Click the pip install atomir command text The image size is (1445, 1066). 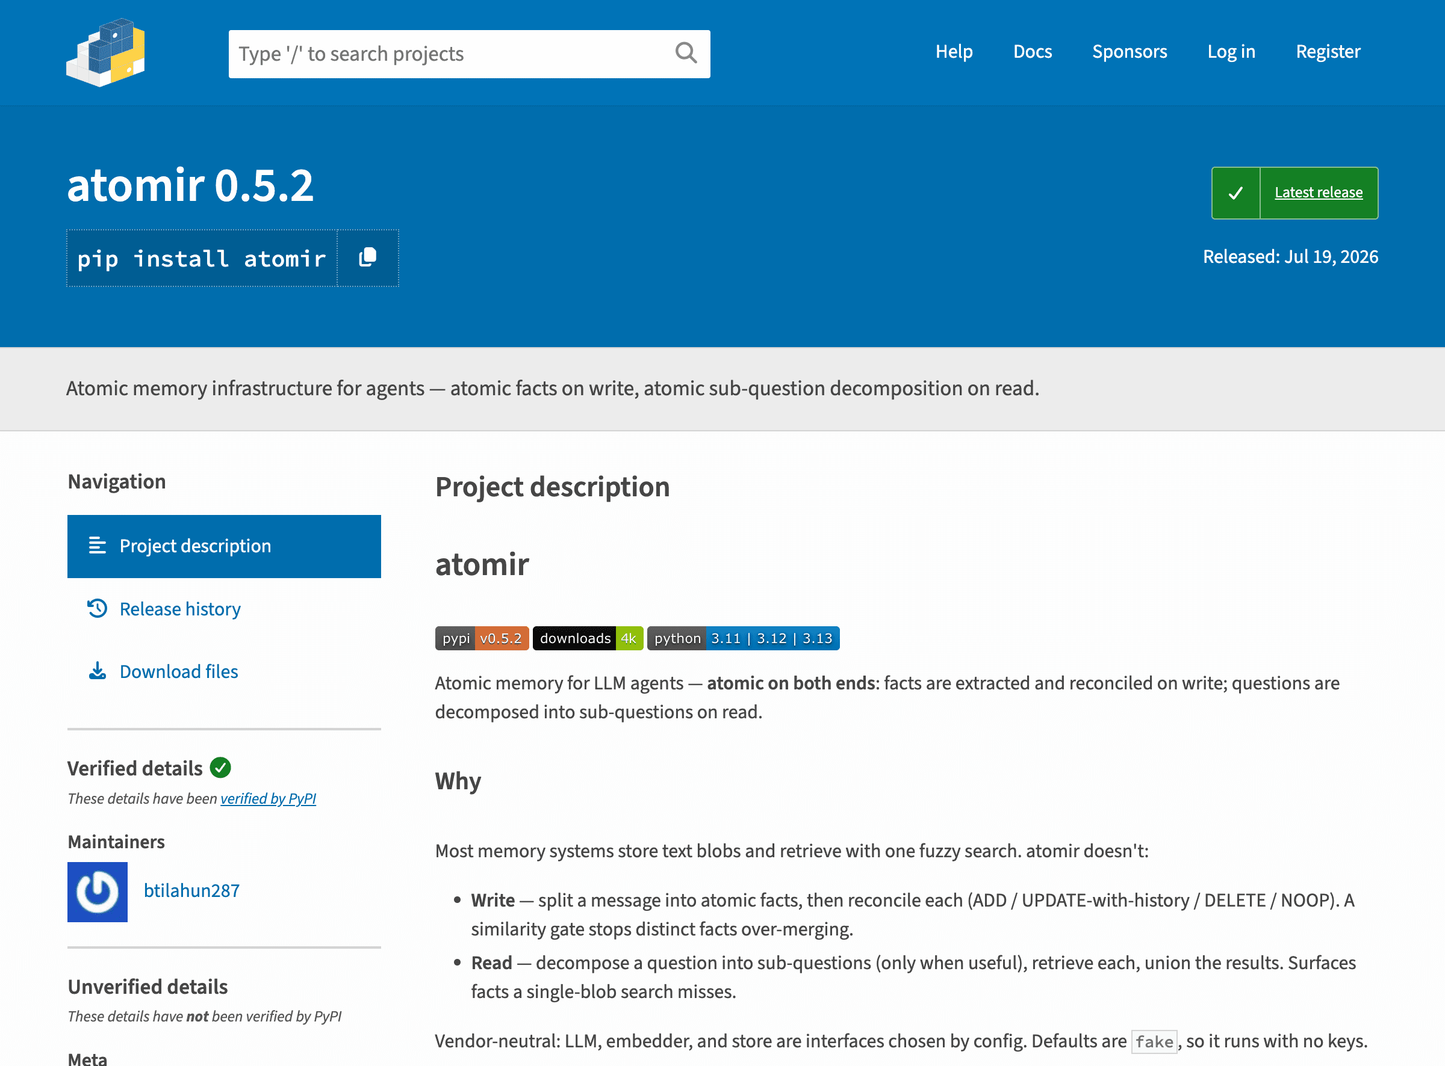pos(202,259)
